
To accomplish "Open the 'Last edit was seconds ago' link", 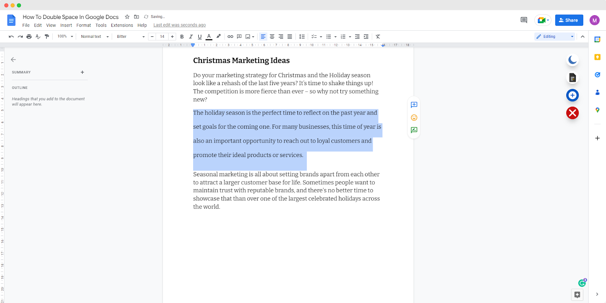I will pyautogui.click(x=180, y=25).
